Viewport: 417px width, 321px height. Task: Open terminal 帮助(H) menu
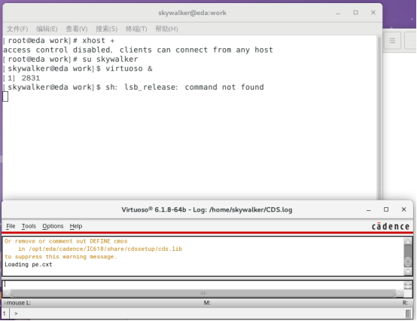(x=166, y=29)
